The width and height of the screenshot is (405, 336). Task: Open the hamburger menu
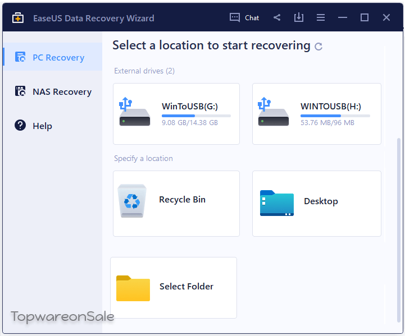(321, 17)
